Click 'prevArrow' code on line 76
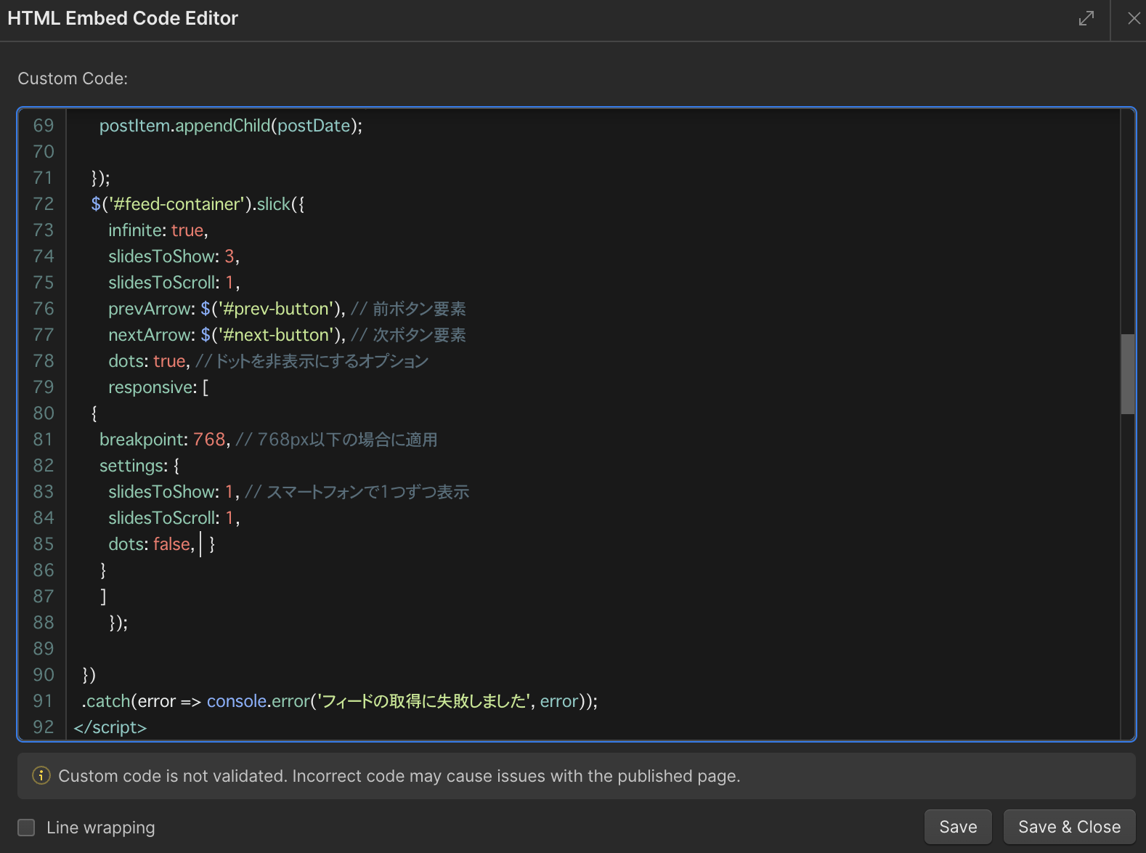Viewport: 1146px width, 853px height. [227, 309]
